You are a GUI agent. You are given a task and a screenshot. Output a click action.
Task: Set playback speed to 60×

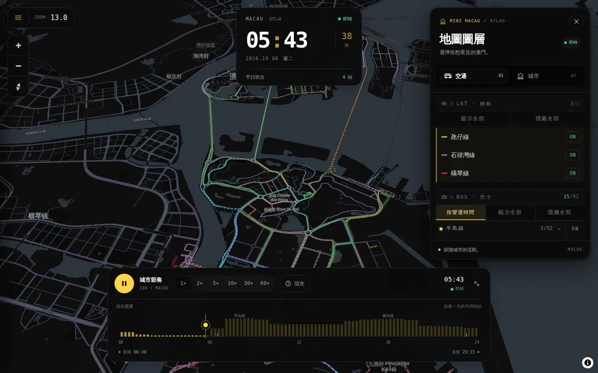pyautogui.click(x=265, y=283)
